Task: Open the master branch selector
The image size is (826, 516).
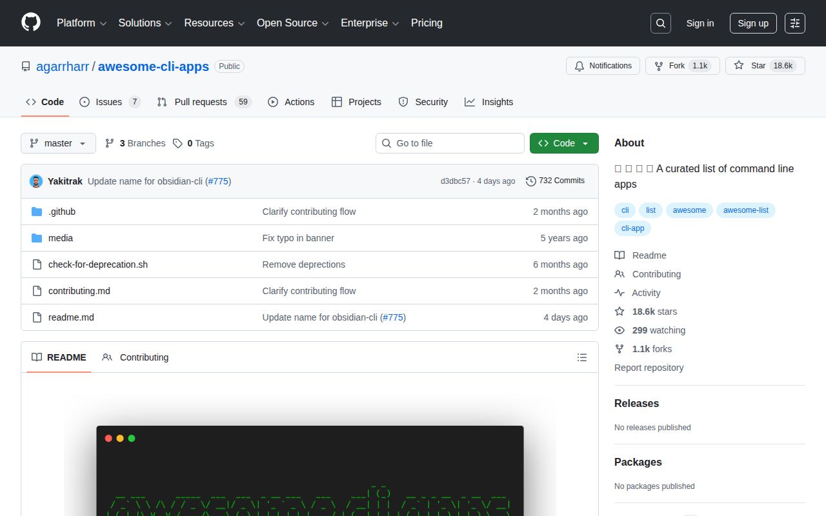Action: coord(58,143)
